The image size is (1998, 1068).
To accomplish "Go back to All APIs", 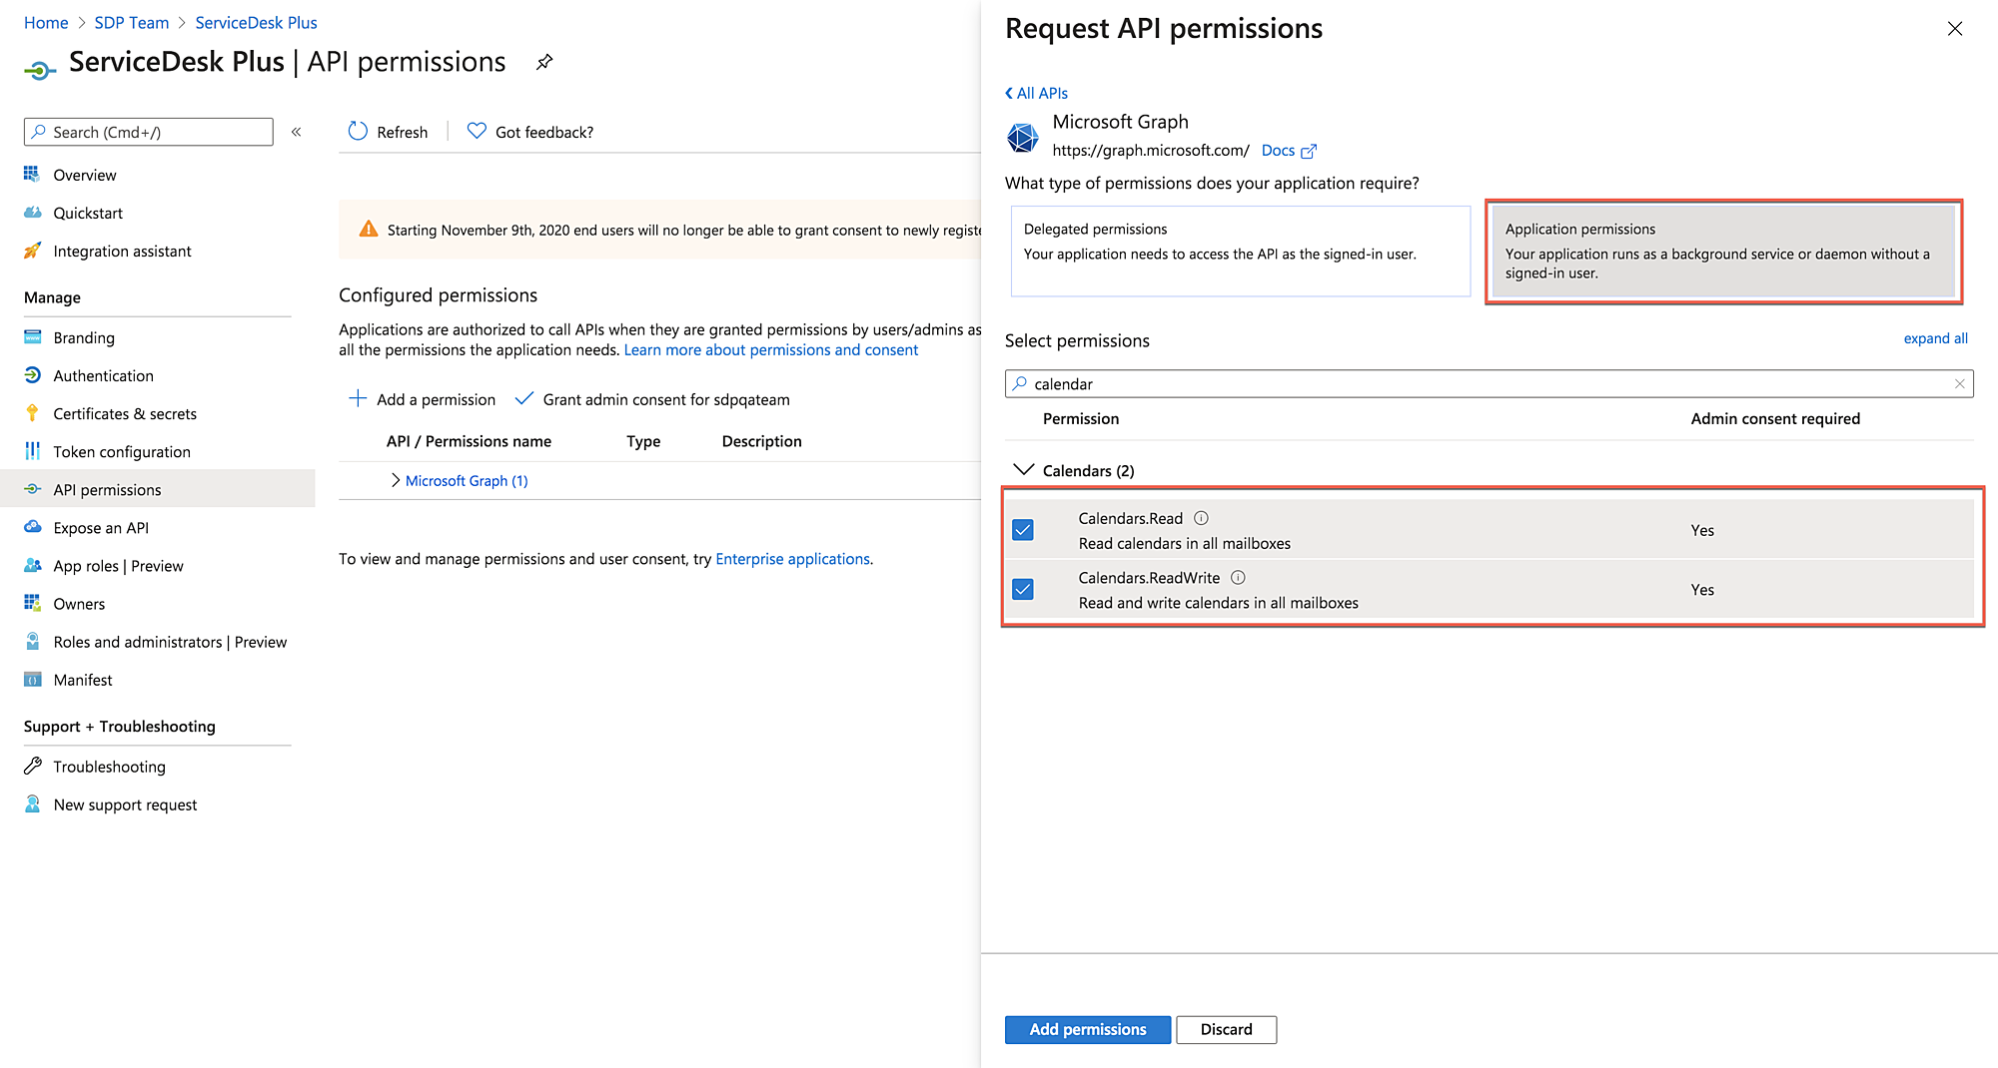I will (1037, 93).
